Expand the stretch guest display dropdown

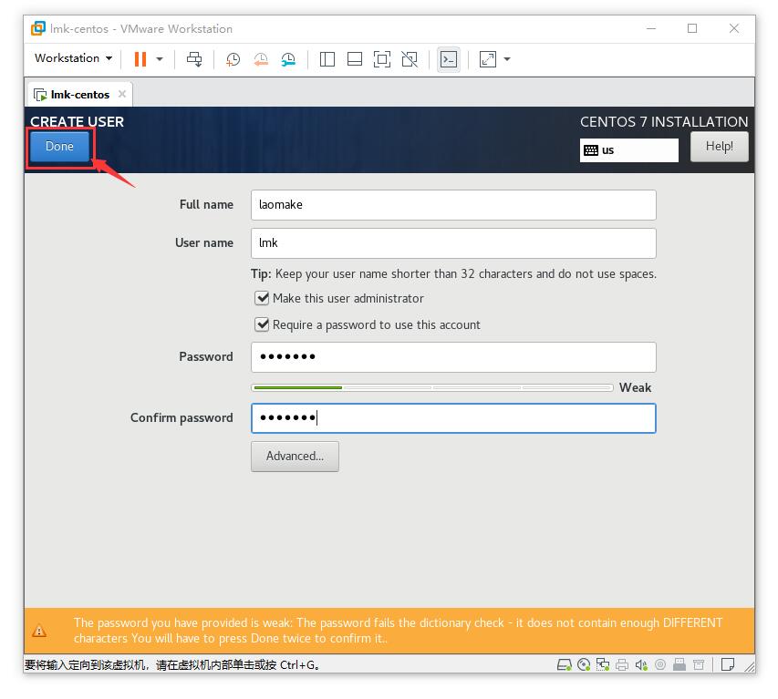(507, 59)
